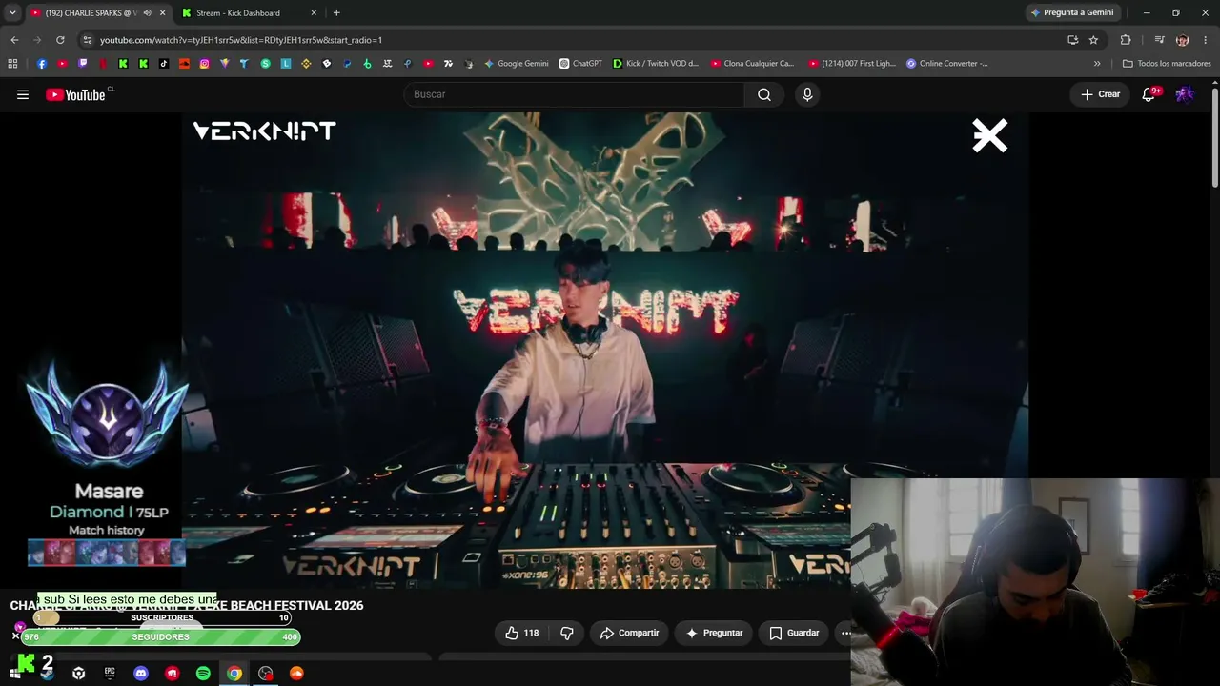The height and width of the screenshot is (686, 1220).
Task: Click the Chrome address bar URL
Action: tap(241, 40)
